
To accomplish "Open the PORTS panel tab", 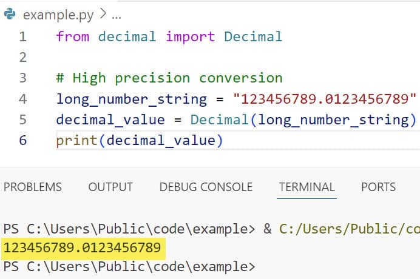I will [x=378, y=187].
